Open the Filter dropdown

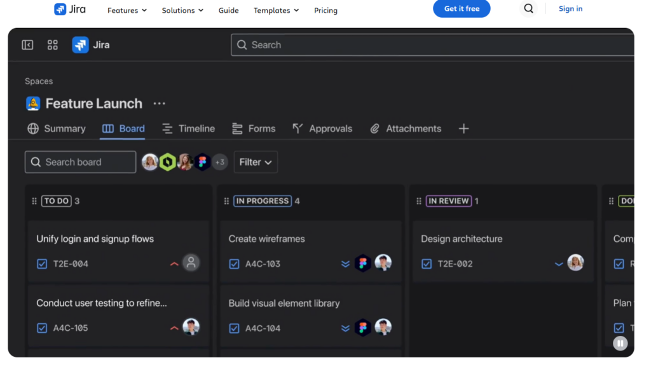pyautogui.click(x=256, y=162)
